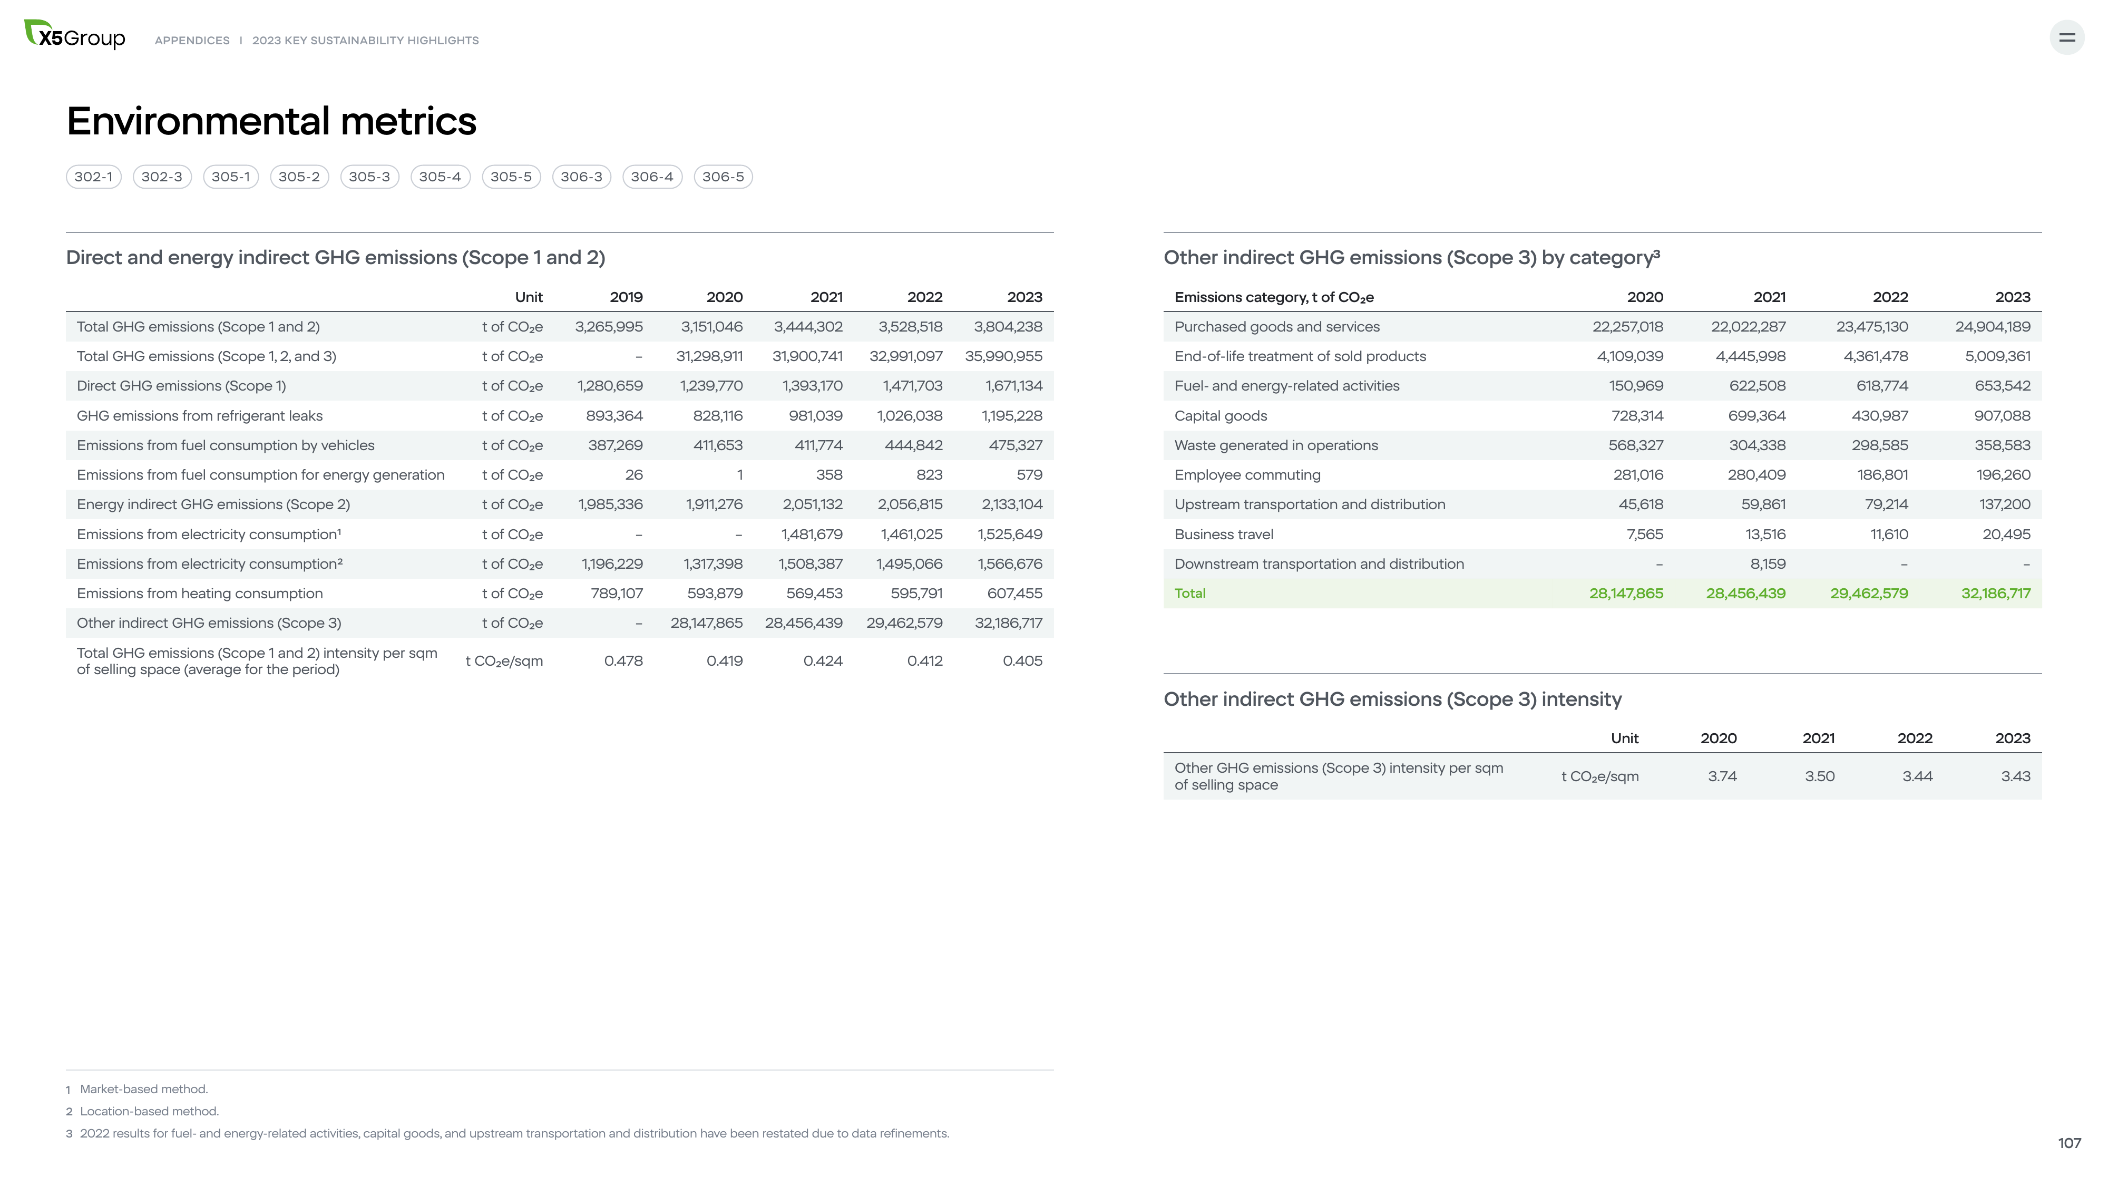This screenshot has height=1186, width=2108.
Task: Choose the 306-3 tag
Action: pos(582,177)
